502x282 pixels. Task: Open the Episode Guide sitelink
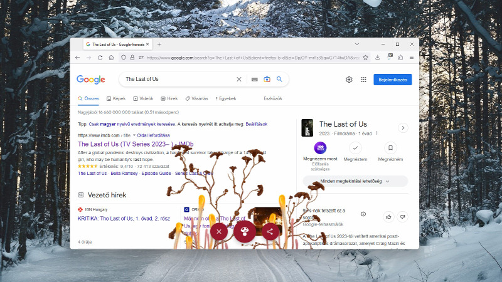coord(156,174)
